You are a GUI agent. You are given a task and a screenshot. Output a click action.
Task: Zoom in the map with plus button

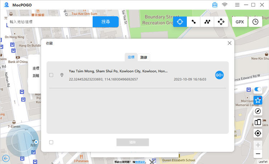(258, 145)
